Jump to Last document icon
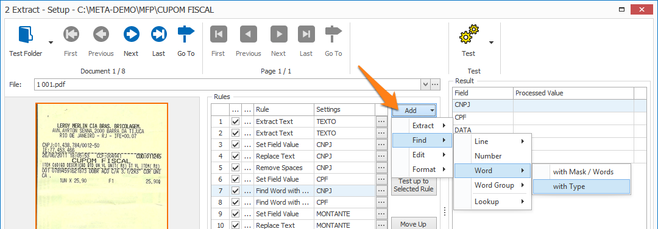 coord(159,34)
